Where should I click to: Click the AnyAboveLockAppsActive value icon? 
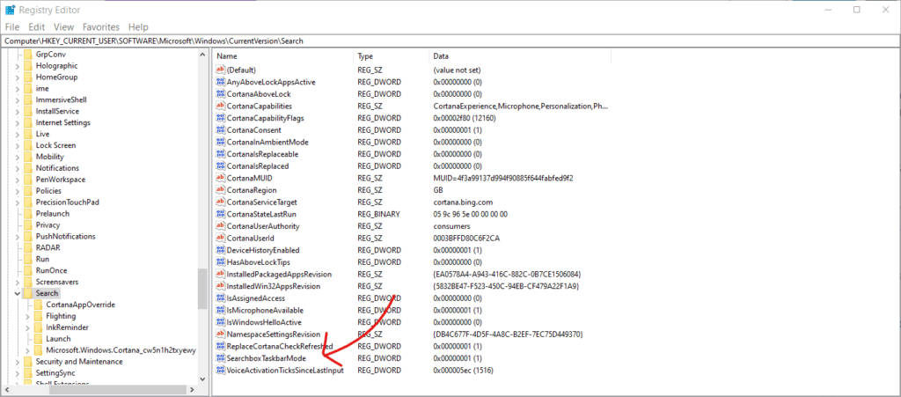coord(220,82)
